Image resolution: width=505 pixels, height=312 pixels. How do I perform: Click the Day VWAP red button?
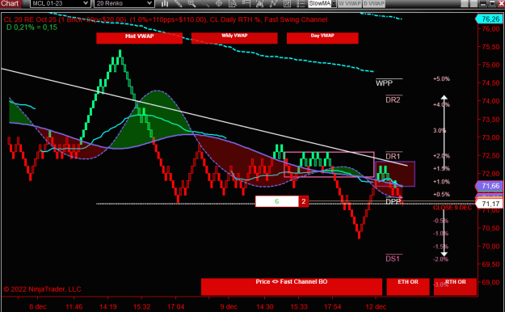322,38
